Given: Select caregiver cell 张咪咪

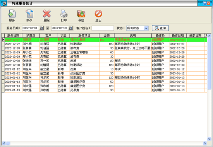Looking at the screenshot, I should (31, 61).
